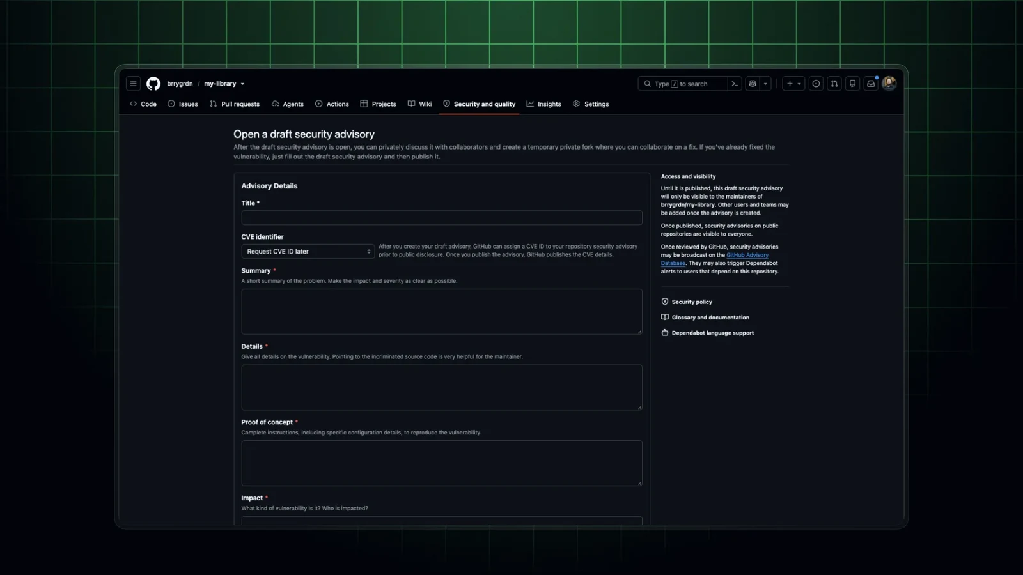Open the hamburger navigation menu
This screenshot has width=1023, height=575.
[133, 84]
